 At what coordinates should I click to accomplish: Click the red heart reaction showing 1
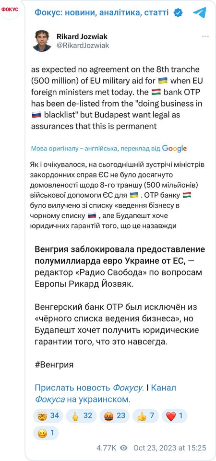(174, 416)
